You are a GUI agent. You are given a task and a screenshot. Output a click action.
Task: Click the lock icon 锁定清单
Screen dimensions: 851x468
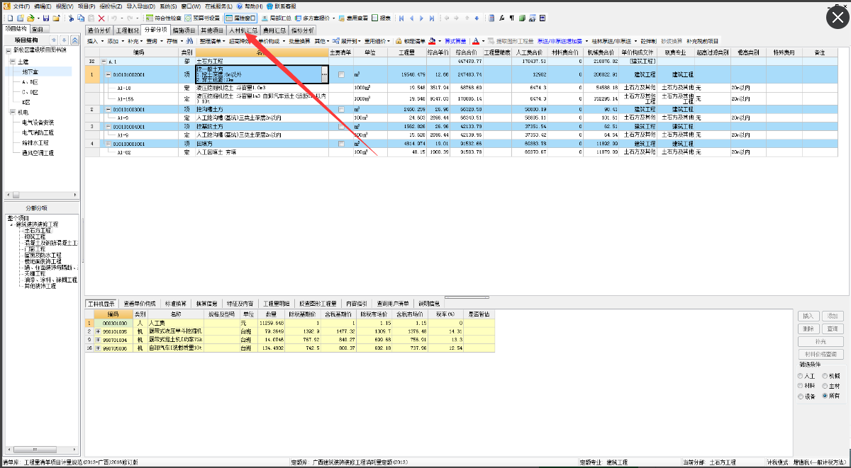pos(399,41)
